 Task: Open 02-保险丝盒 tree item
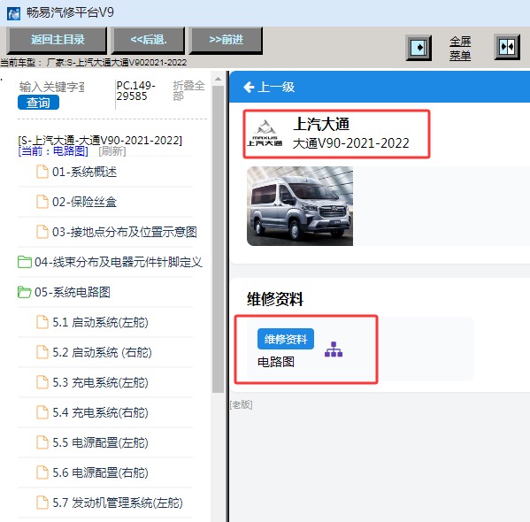(85, 202)
